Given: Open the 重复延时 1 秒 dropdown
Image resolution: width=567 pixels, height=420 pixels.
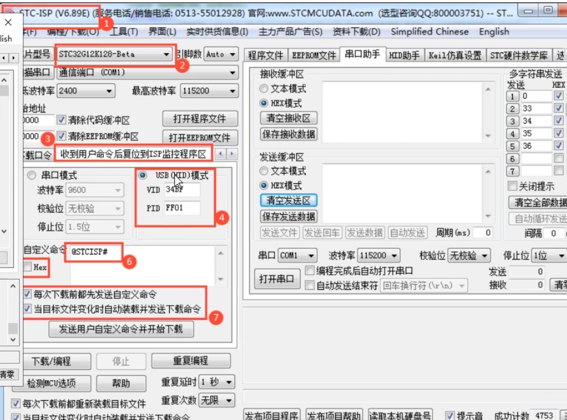Looking at the screenshot, I should tap(217, 382).
